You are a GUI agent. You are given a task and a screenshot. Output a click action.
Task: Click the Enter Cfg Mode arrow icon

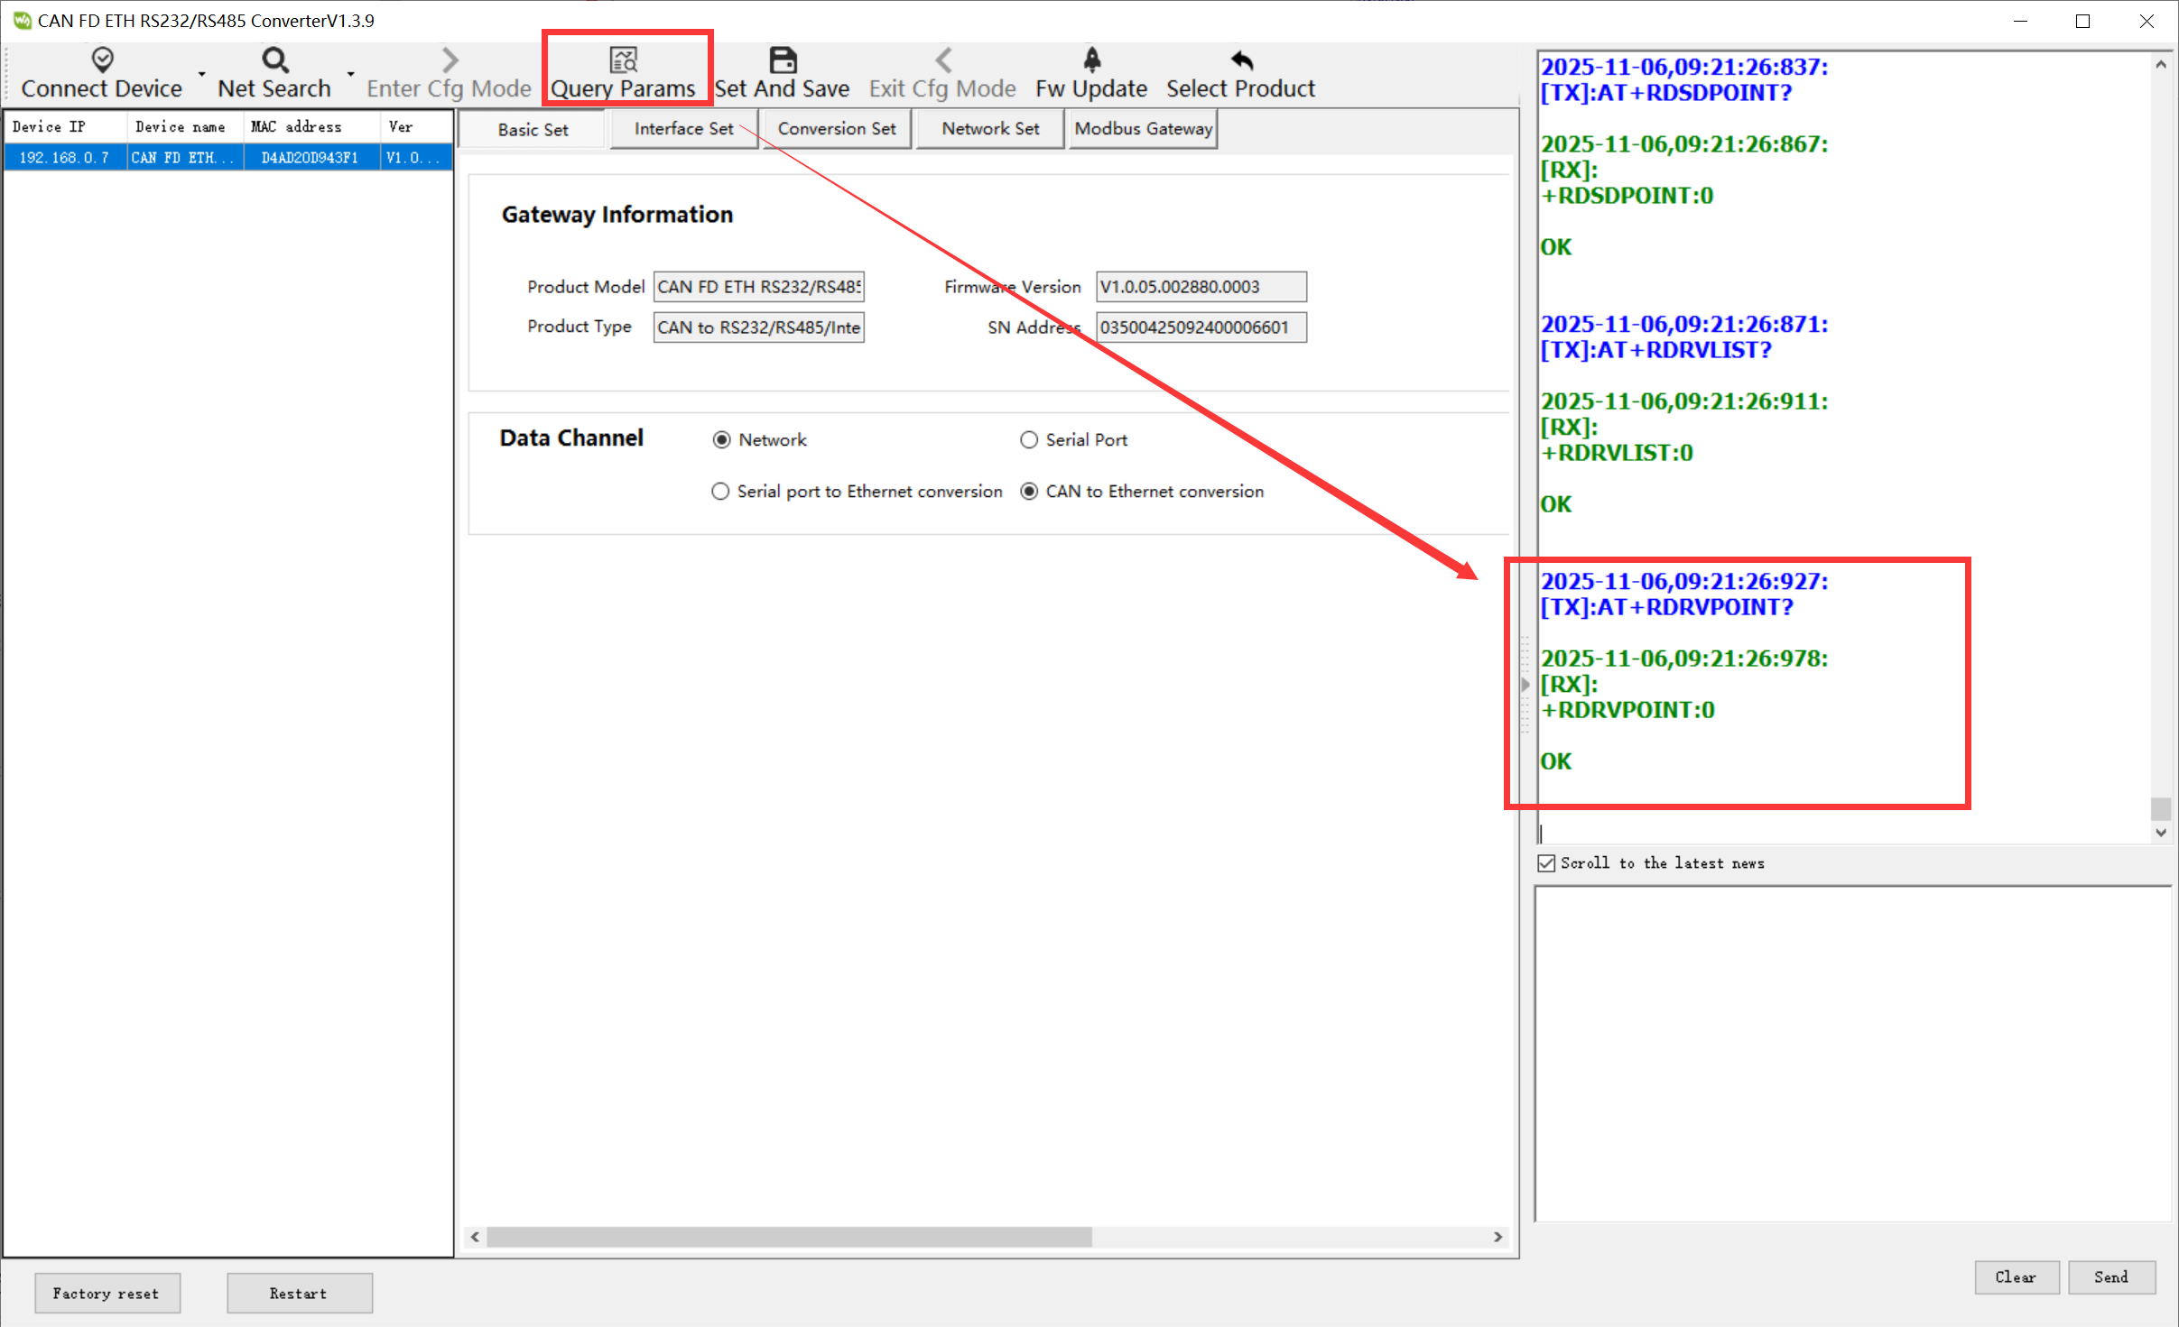450,60
